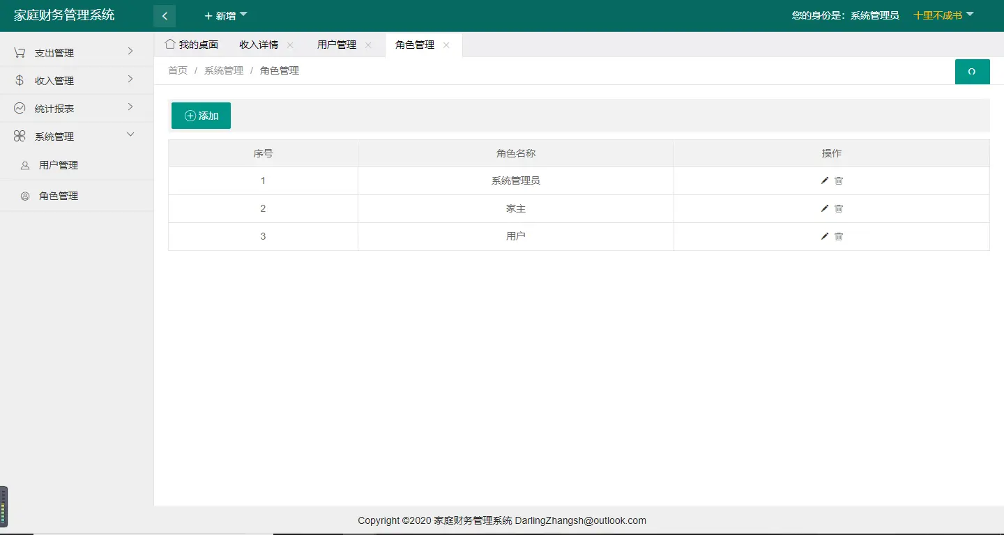Image resolution: width=1004 pixels, height=535 pixels.
Task: Close the 用户管理 tab
Action: (x=368, y=44)
